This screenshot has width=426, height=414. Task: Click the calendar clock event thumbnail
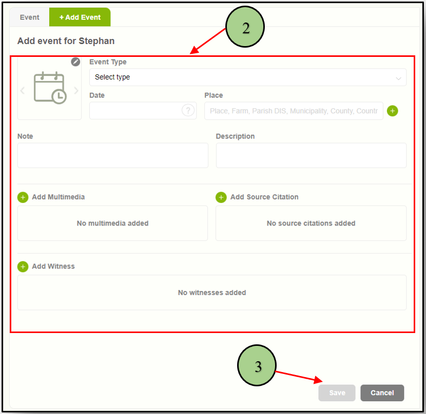click(x=49, y=88)
